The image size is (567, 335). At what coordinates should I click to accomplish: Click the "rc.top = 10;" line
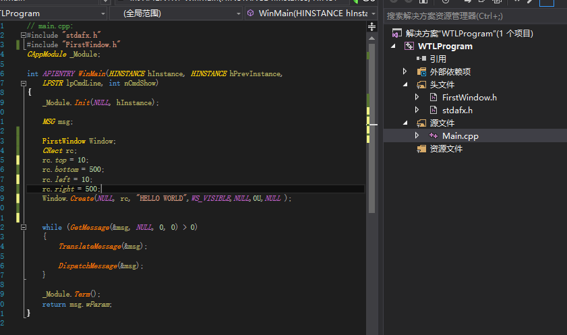click(65, 160)
